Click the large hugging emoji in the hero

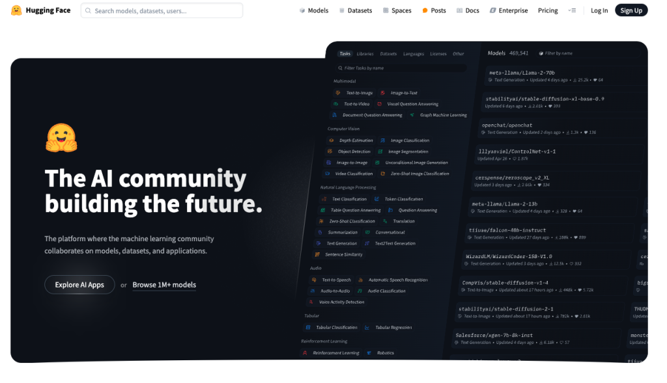[x=61, y=138]
